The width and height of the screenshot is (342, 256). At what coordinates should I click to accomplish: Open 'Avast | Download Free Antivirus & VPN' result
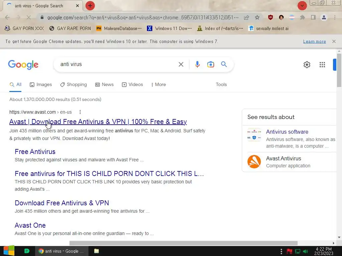point(98,122)
